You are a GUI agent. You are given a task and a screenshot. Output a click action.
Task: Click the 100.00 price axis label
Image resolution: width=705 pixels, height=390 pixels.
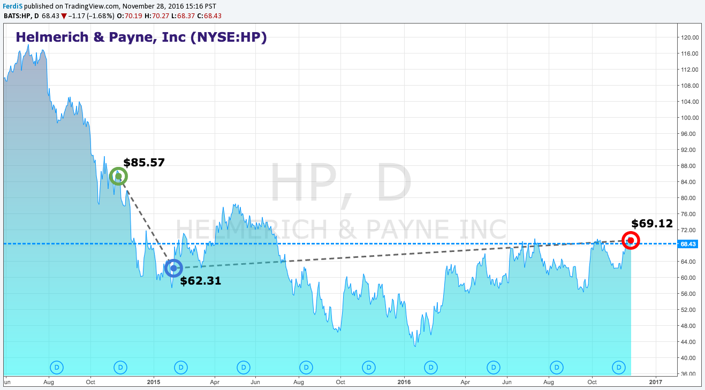[x=689, y=118]
